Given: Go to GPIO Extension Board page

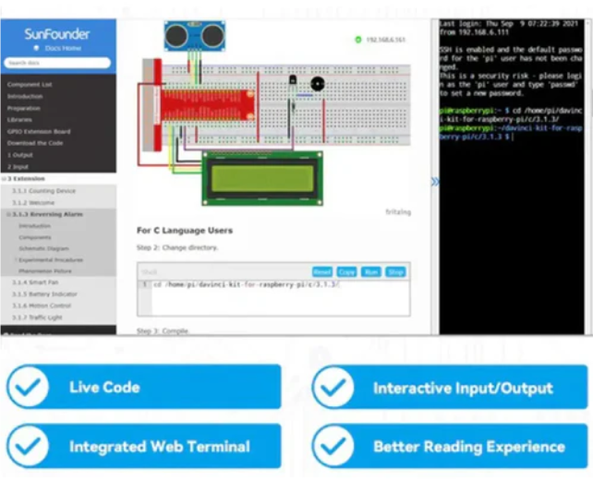Looking at the screenshot, I should [x=39, y=131].
